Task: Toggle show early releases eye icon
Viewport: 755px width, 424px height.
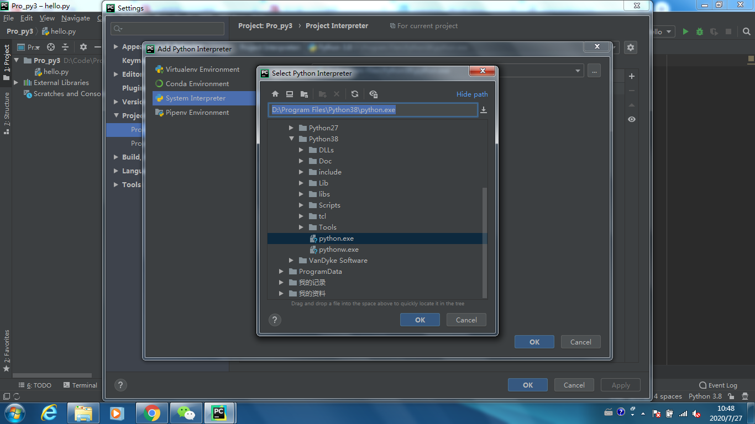Action: click(632, 119)
